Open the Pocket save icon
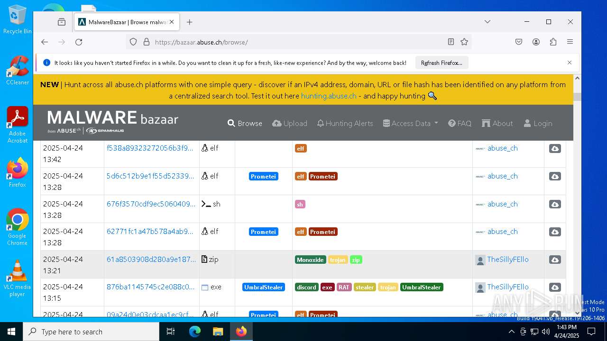Screen dimensions: 607x341 pos(519,42)
